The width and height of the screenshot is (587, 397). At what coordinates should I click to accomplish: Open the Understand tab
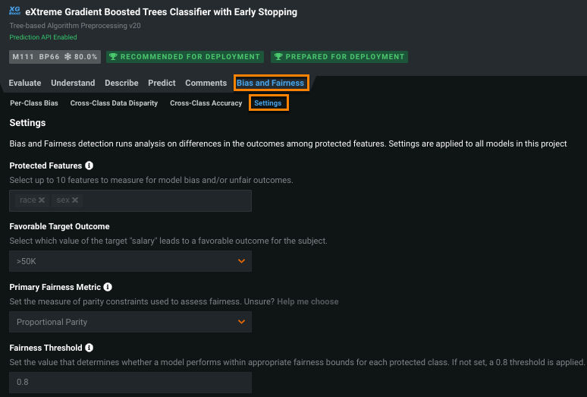pos(73,83)
